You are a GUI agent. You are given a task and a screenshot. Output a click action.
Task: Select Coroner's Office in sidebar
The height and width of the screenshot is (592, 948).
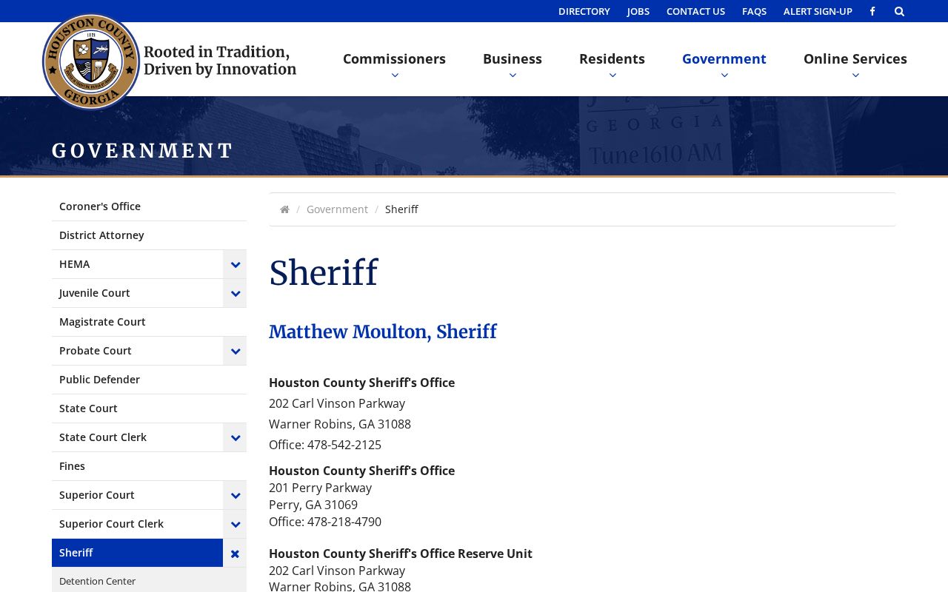pos(149,206)
